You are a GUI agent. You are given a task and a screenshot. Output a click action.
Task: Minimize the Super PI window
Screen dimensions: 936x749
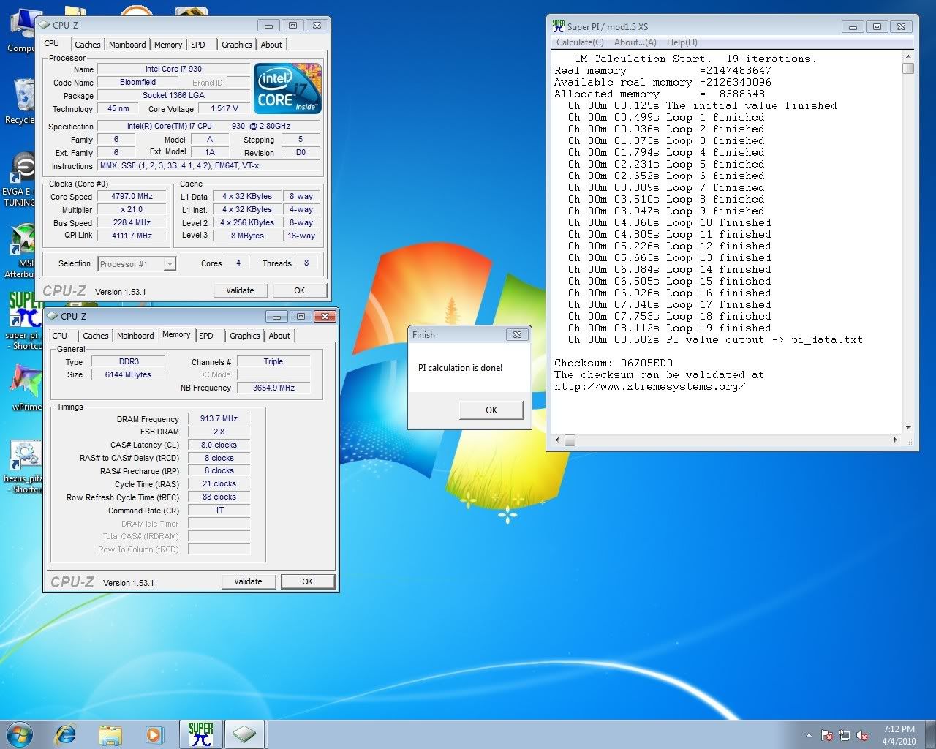tap(853, 26)
